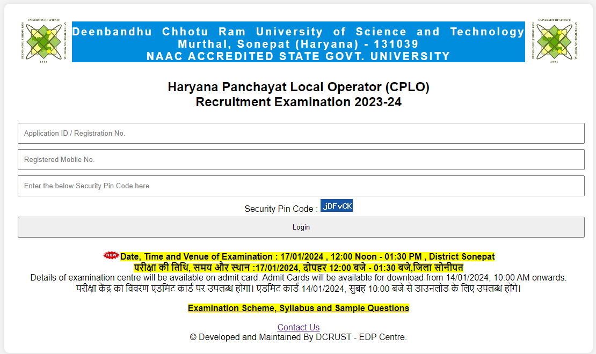The width and height of the screenshot is (596, 354).
Task: Click the highlighted English exam date and venue notice
Action: point(308,257)
